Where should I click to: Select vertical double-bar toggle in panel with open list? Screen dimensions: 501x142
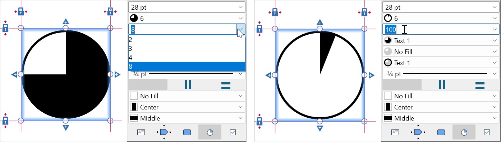(x=188, y=85)
